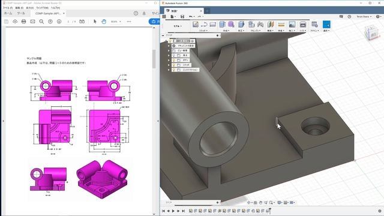The width and height of the screenshot is (384, 216).
Task: Open the Fusion 360 job status clock icon
Action: coord(349,16)
